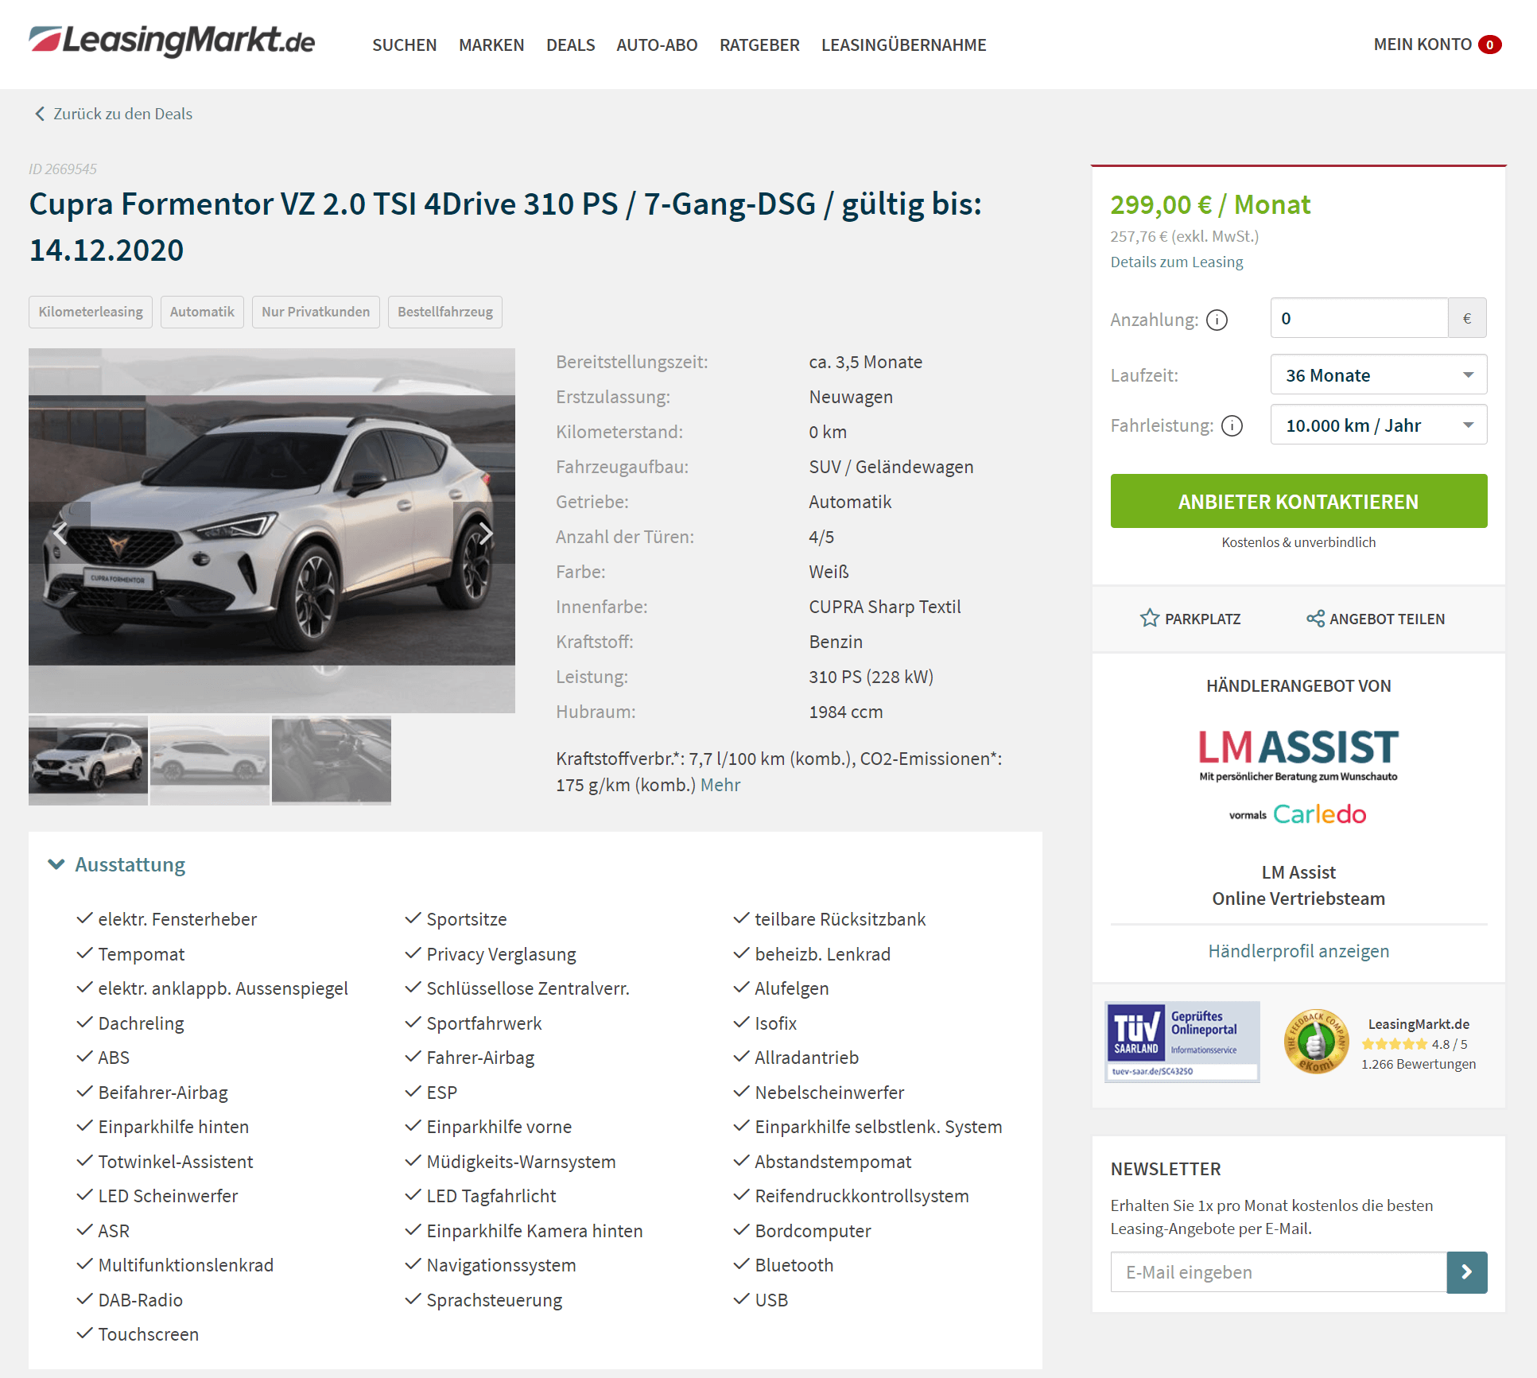Viewport: 1537px width, 1378px height.
Task: Click the eKomi rating seal
Action: point(1316,1042)
